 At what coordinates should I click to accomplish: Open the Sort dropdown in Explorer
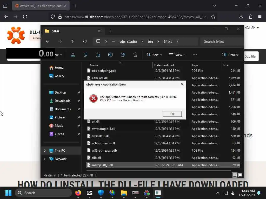154,55
